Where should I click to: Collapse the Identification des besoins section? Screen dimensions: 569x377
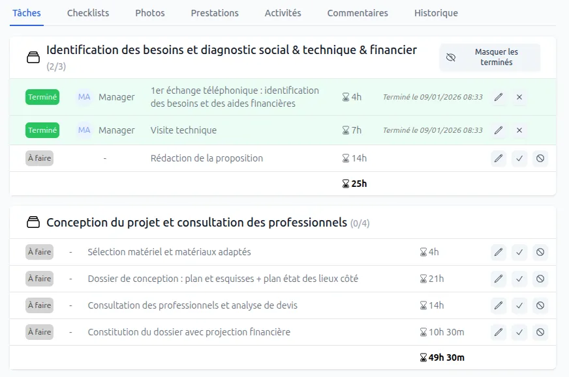coord(33,58)
